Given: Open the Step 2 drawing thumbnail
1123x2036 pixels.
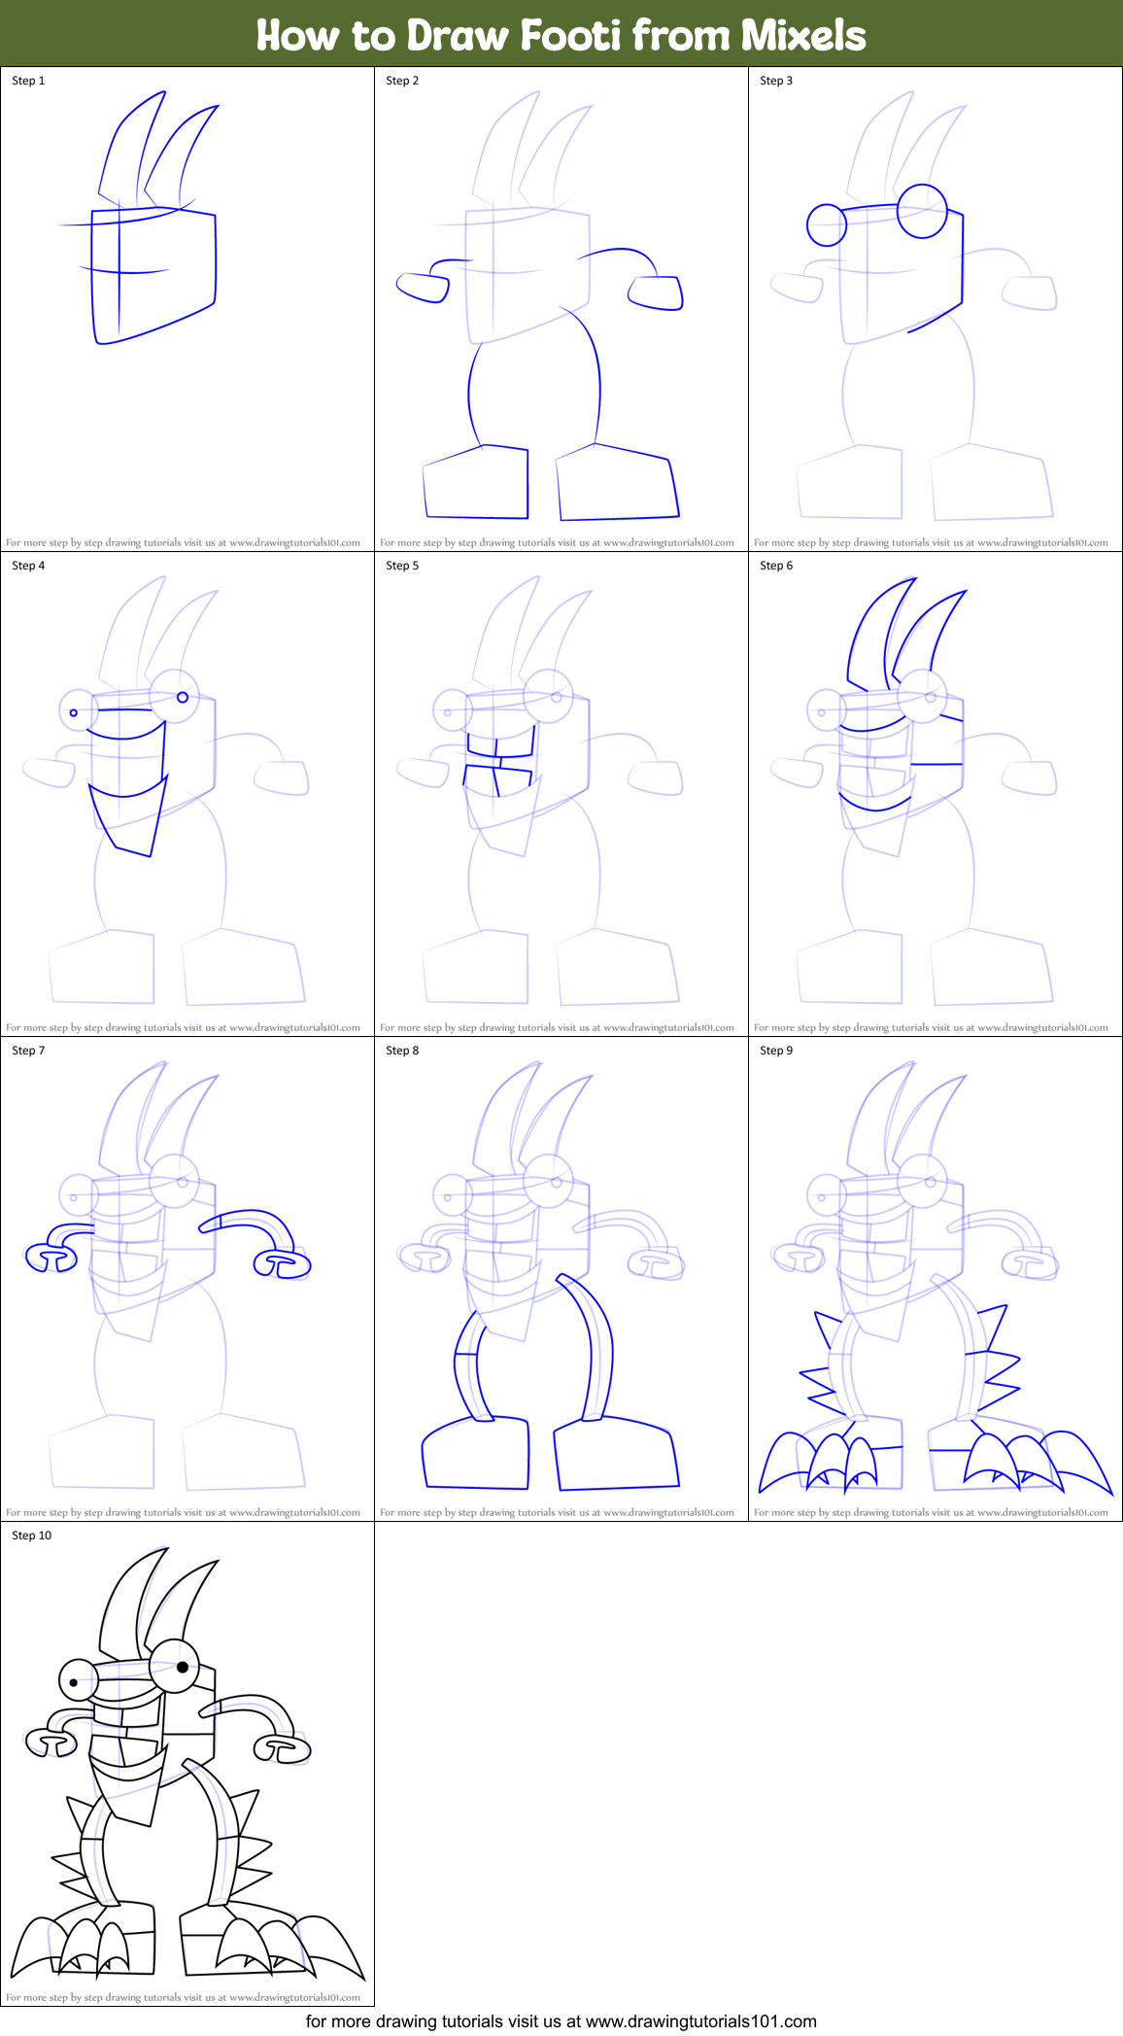Looking at the screenshot, I should [x=561, y=309].
